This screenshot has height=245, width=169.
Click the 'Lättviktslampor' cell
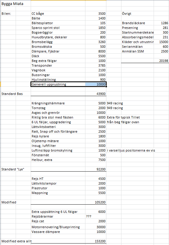click(58, 183)
